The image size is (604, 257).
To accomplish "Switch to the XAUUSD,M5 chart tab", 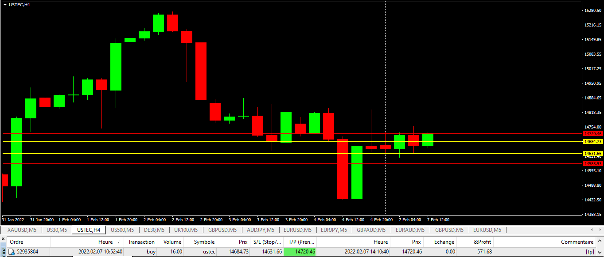I will (22, 230).
